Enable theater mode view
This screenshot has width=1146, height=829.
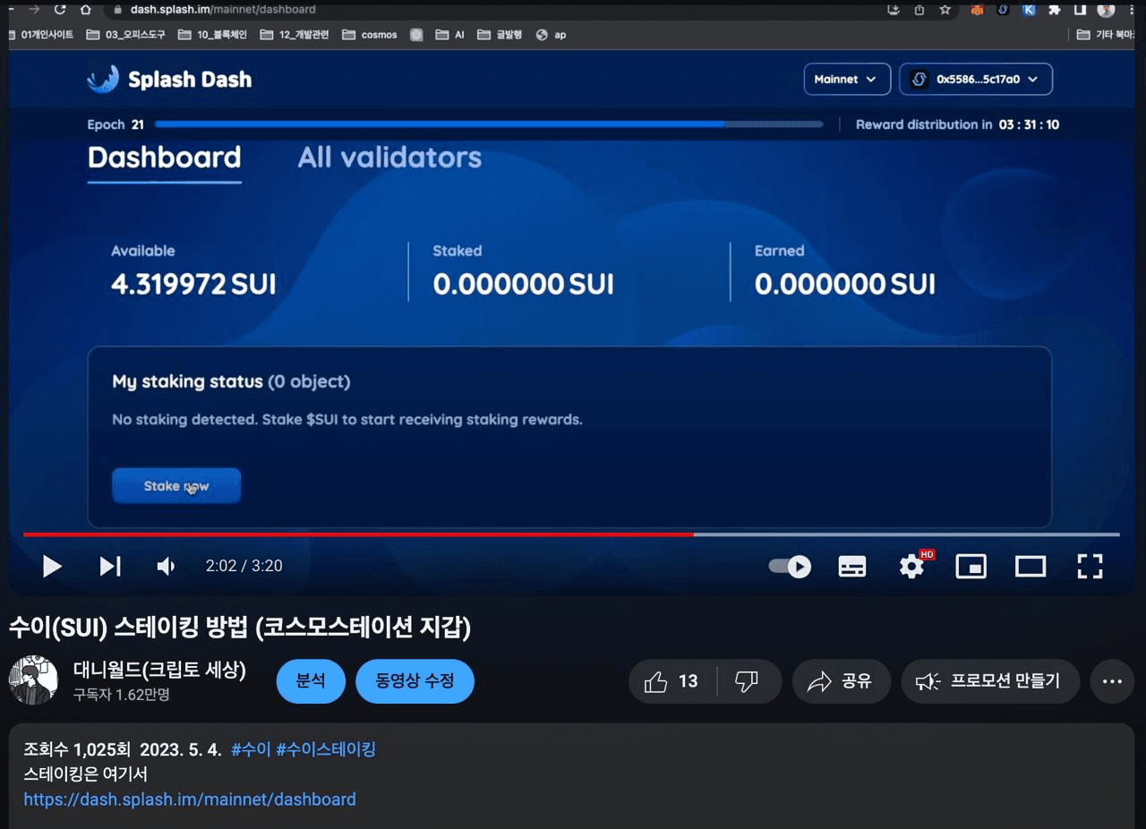click(1030, 567)
